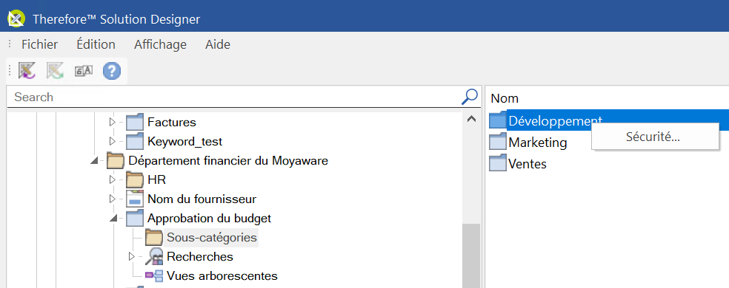Click the Ventes folder icon in list
729x288 pixels.
point(498,163)
